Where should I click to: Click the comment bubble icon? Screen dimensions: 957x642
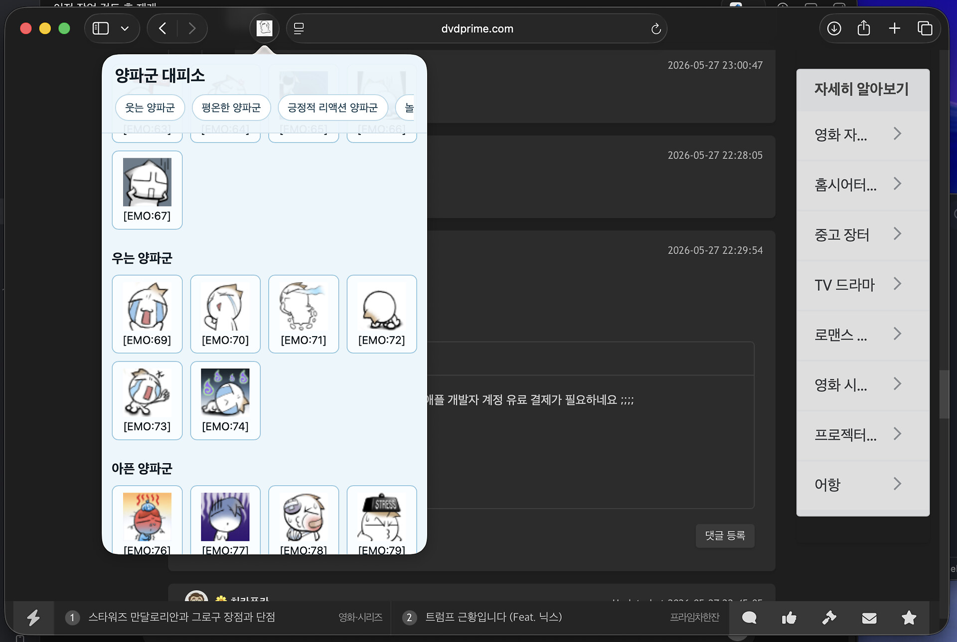click(x=749, y=618)
